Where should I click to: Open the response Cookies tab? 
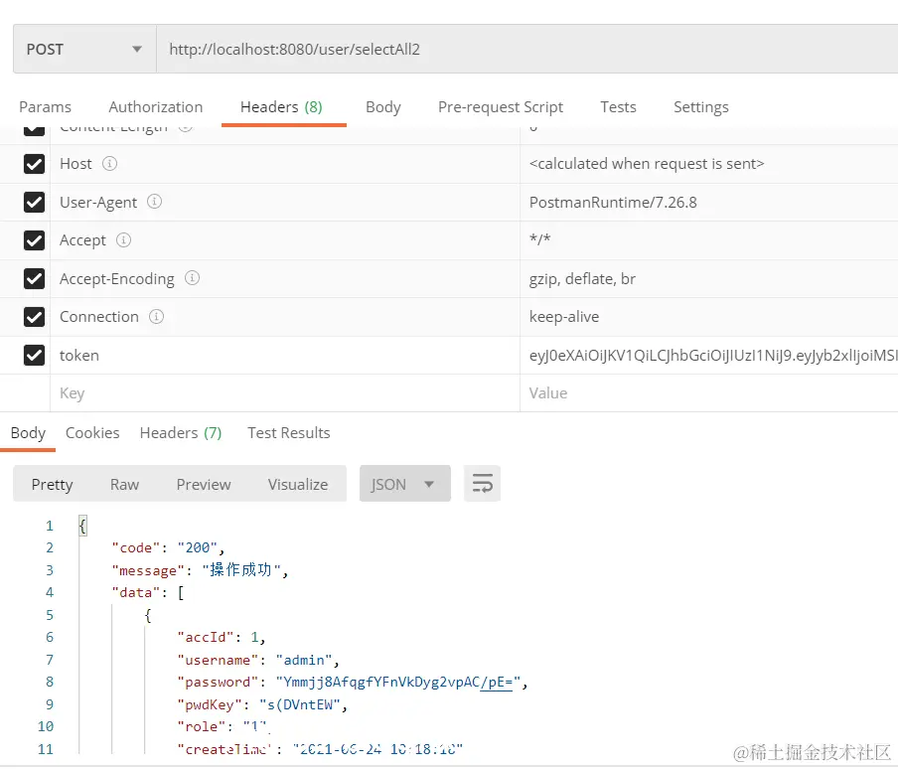tap(92, 433)
